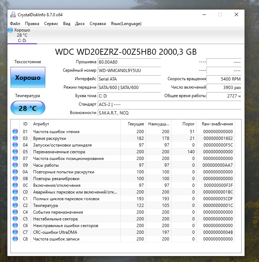The width and height of the screenshot is (259, 262).
Task: Click the Прошивка field 80.00A80
Action: click(x=129, y=62)
